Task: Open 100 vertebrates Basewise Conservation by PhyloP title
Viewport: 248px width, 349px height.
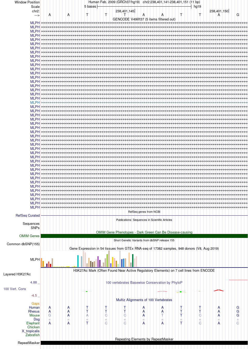Action: [144, 283]
